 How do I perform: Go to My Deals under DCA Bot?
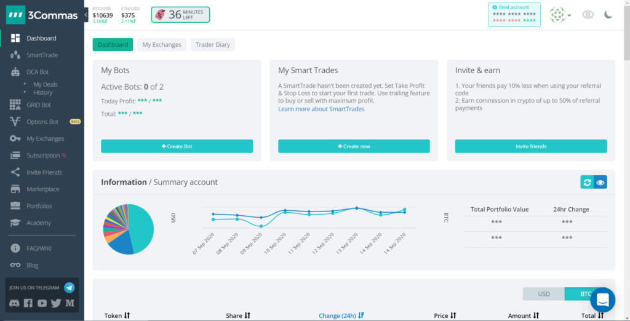pos(46,84)
